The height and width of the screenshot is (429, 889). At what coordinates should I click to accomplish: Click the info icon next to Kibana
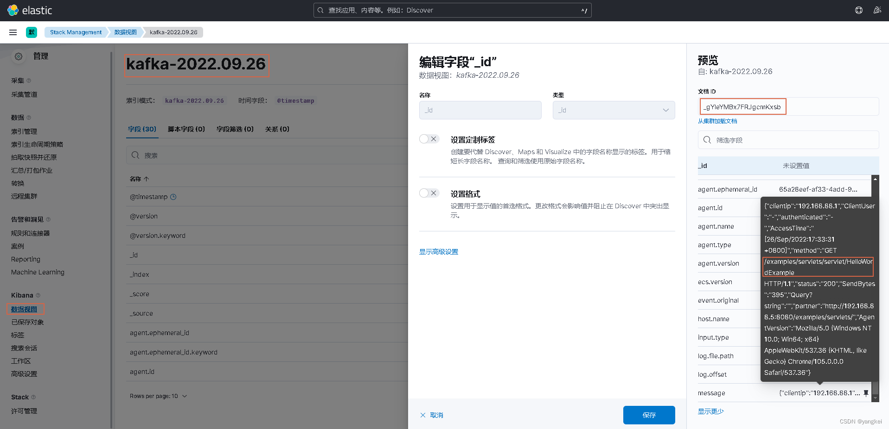click(38, 295)
